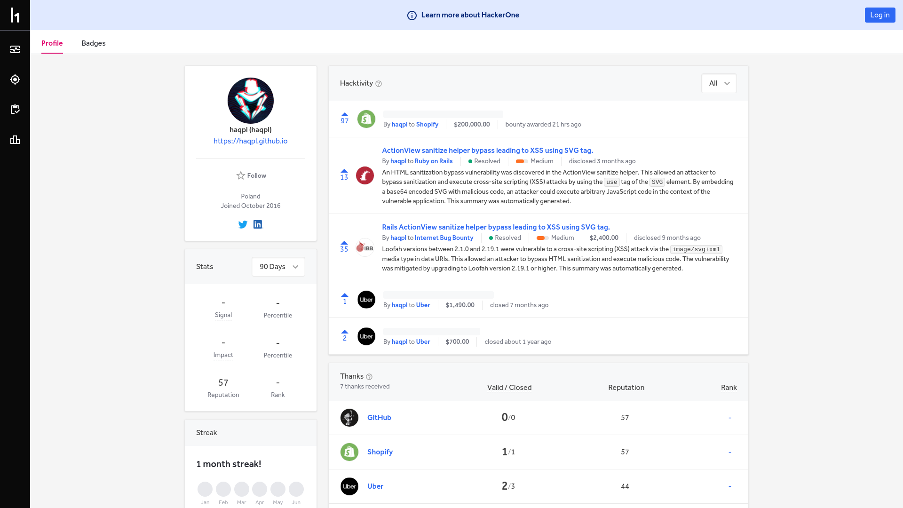Open GitHub link in Thanks table

379,418
